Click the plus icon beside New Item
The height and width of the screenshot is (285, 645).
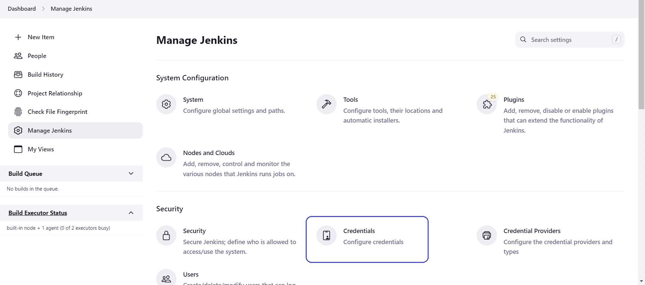pos(18,37)
